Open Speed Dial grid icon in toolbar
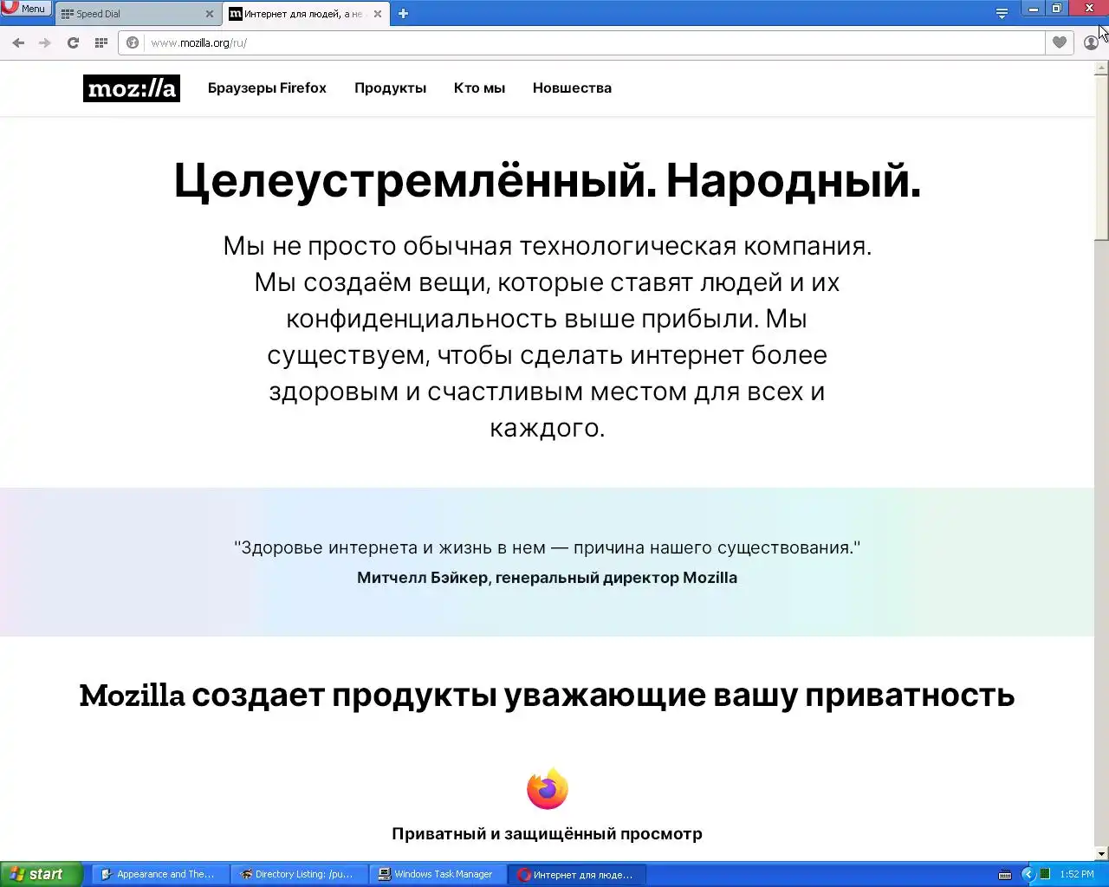This screenshot has width=1109, height=887. tap(101, 42)
